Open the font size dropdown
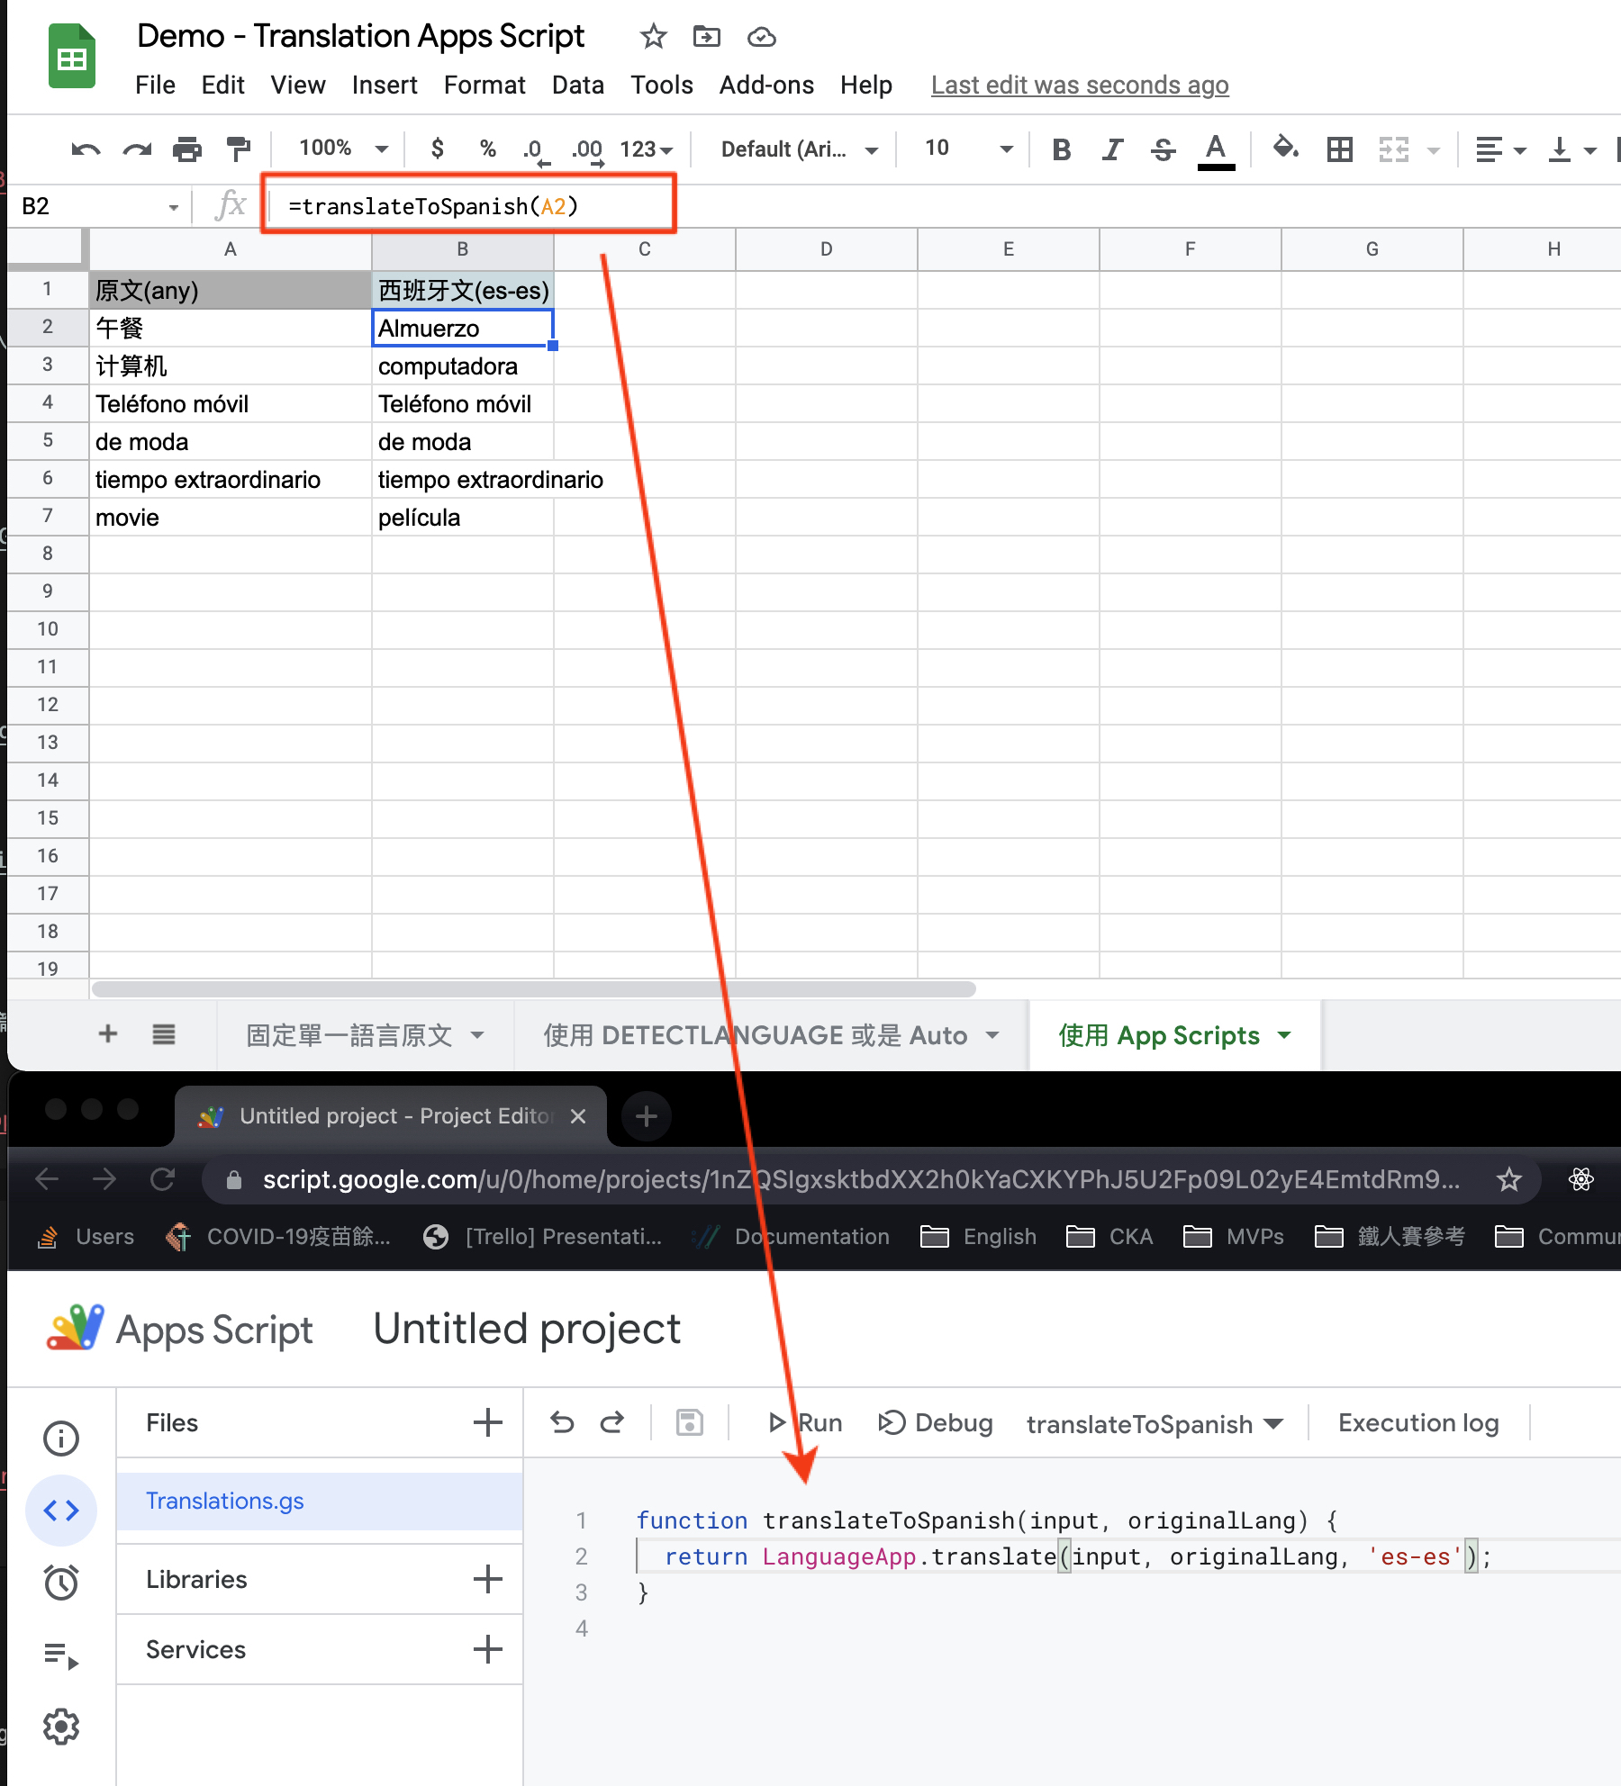The image size is (1621, 1786). click(x=968, y=149)
